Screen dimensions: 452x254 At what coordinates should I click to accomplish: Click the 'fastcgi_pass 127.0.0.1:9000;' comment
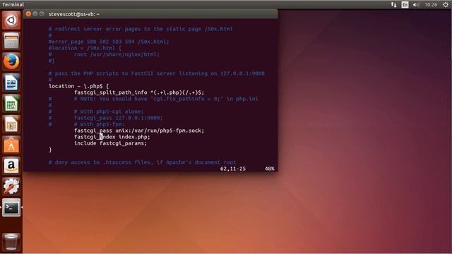pyautogui.click(x=118, y=118)
